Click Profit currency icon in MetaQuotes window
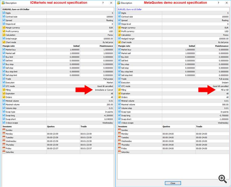This screenshot has width=231, height=187. [119, 31]
